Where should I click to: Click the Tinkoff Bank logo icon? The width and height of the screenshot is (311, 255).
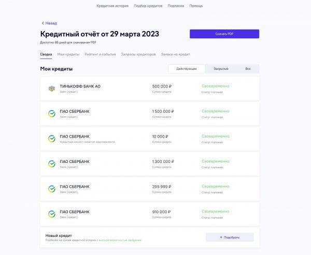coord(52,88)
